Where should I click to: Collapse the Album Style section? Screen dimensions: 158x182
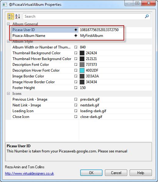click(x=8, y=41)
